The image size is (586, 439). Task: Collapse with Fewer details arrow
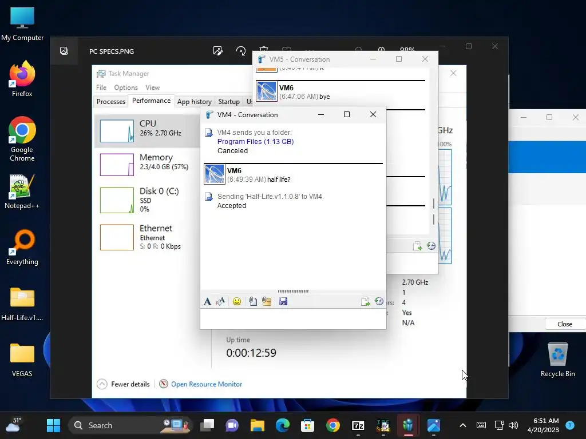(x=102, y=384)
